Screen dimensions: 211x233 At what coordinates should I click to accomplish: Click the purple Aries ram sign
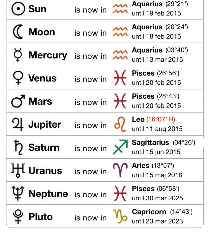tap(120, 170)
